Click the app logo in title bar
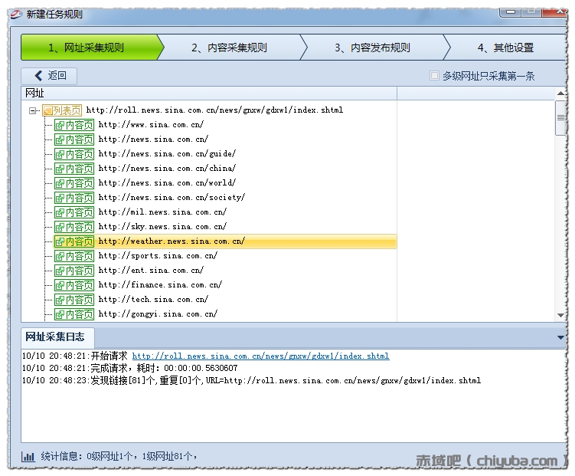Viewport: 575px width, 476px height. click(x=17, y=14)
